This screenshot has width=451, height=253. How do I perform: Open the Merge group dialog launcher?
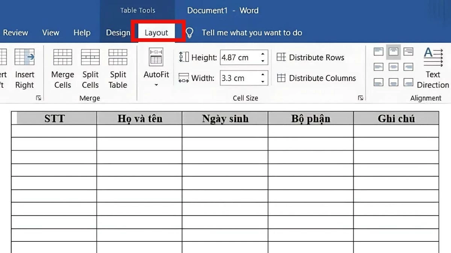click(x=39, y=97)
